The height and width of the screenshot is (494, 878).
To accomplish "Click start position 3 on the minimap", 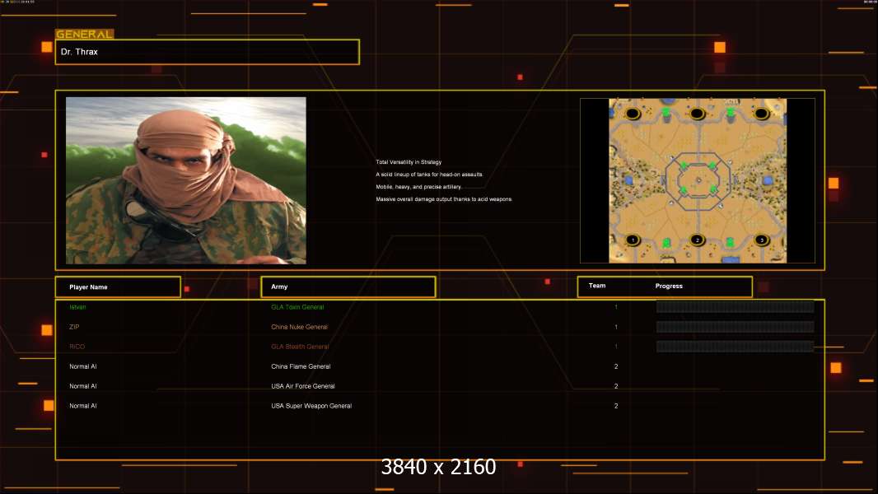I will click(762, 240).
